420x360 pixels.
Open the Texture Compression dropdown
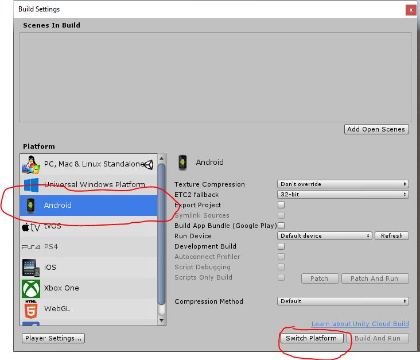tap(343, 184)
